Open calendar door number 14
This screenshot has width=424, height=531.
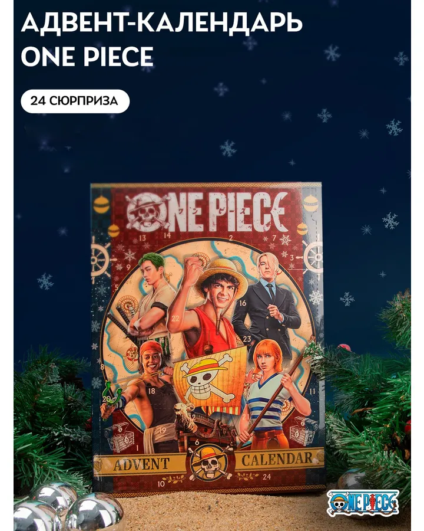coord(167,235)
